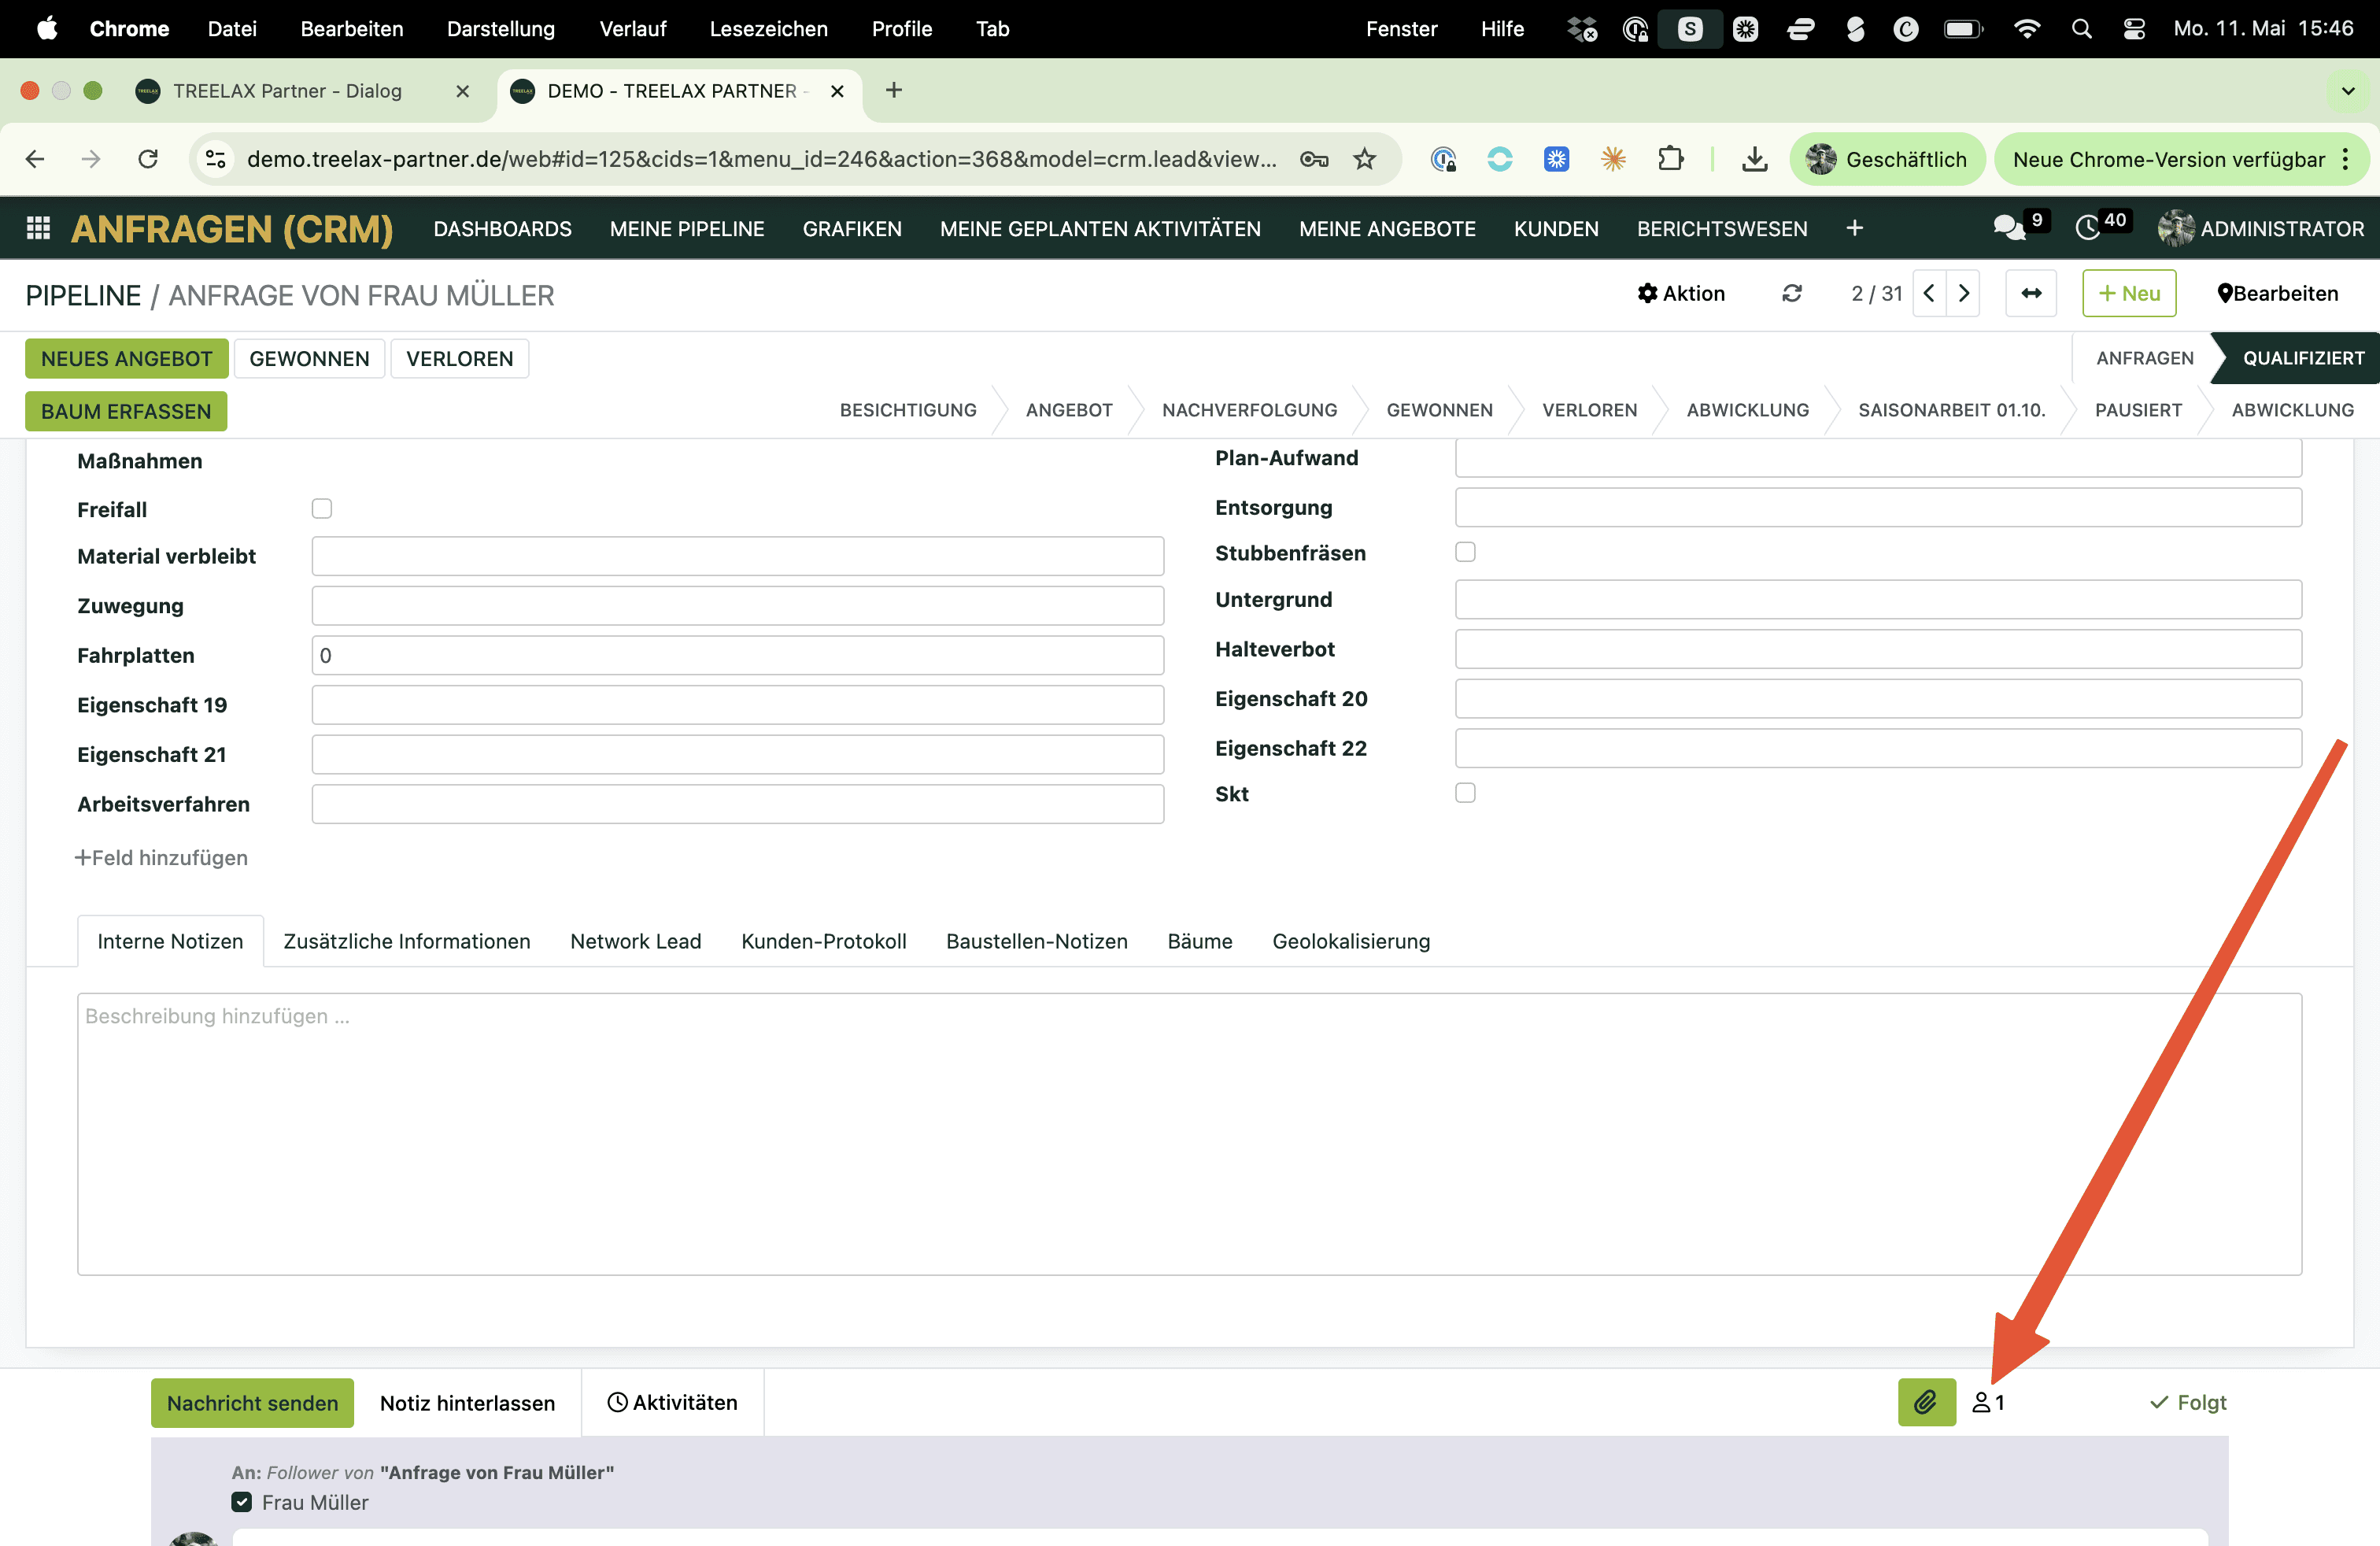Image resolution: width=2380 pixels, height=1546 pixels.
Task: Go to next record arrow
Action: 1963,293
